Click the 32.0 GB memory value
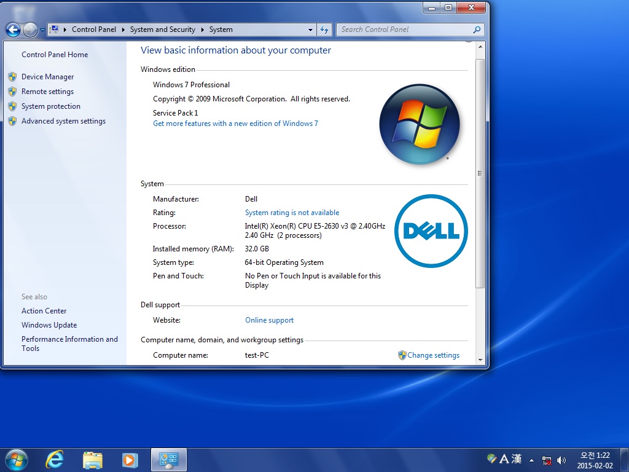The image size is (629, 472). (257, 249)
